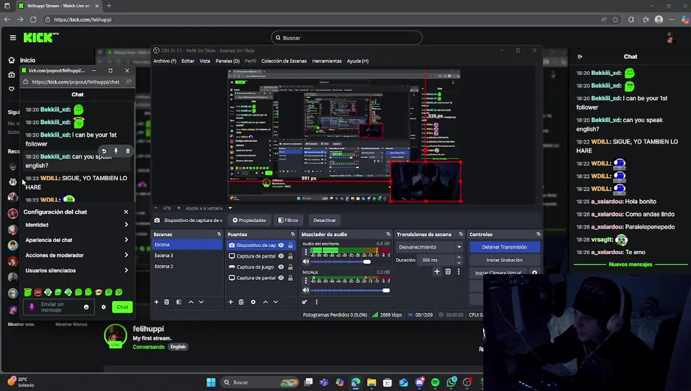691x391 pixels.
Task: Go back in the browser
Action: [x=7, y=20]
